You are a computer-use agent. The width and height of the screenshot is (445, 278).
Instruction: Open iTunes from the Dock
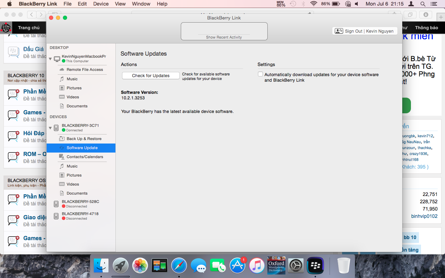coord(257,266)
